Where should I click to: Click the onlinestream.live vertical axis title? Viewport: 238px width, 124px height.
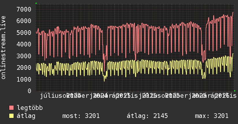pyautogui.click(x=3, y=48)
